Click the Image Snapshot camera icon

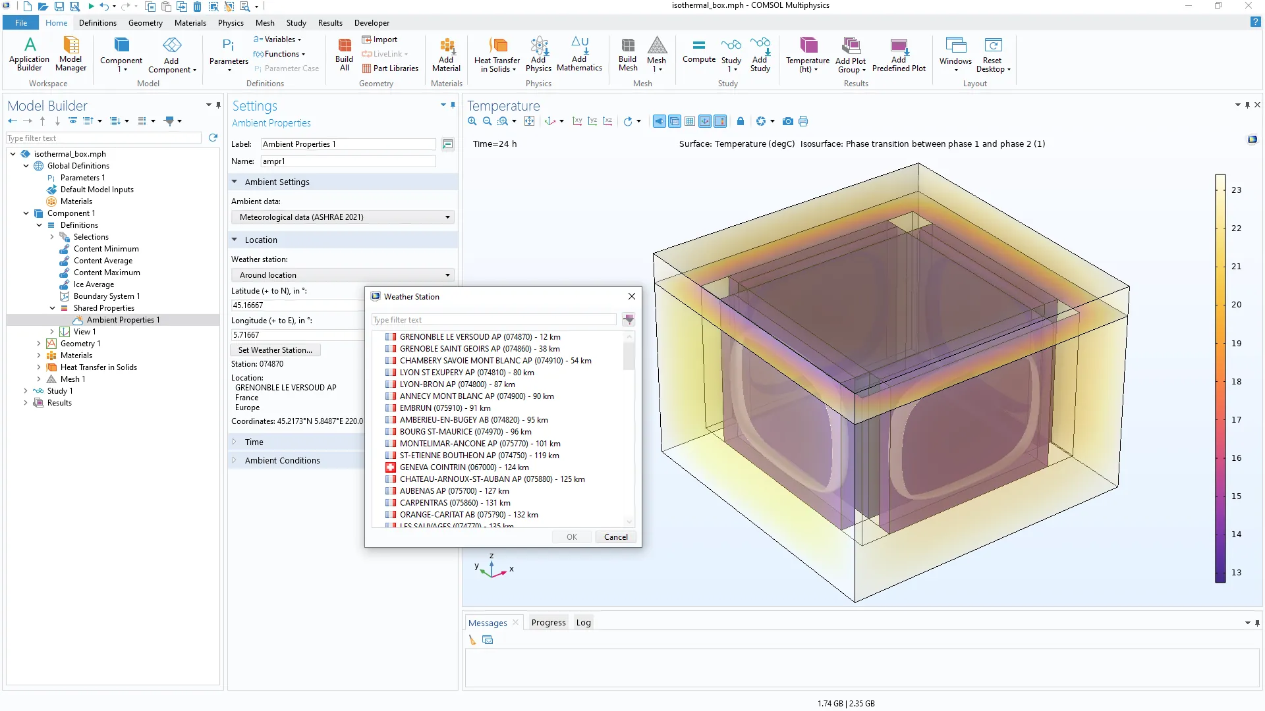pyautogui.click(x=787, y=121)
